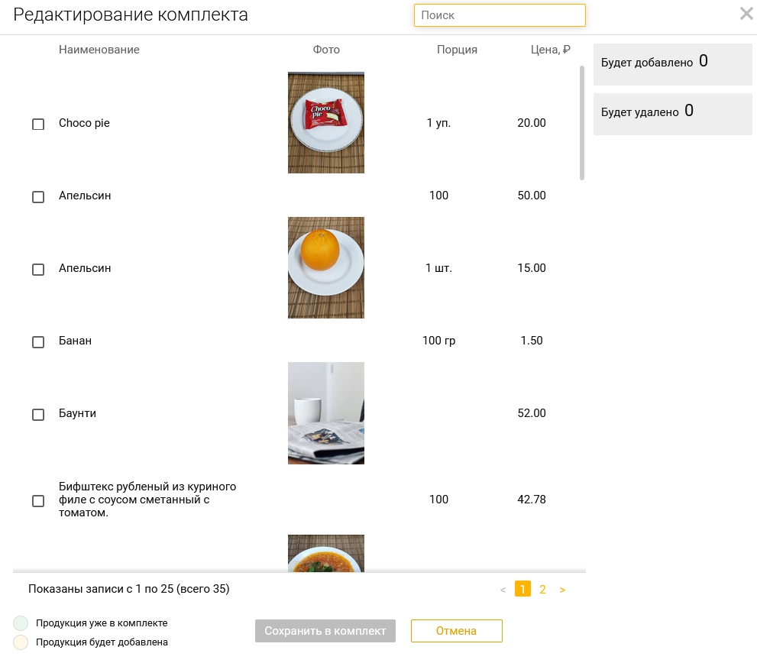
Task: Select the Баунти checkbox
Action: click(38, 414)
